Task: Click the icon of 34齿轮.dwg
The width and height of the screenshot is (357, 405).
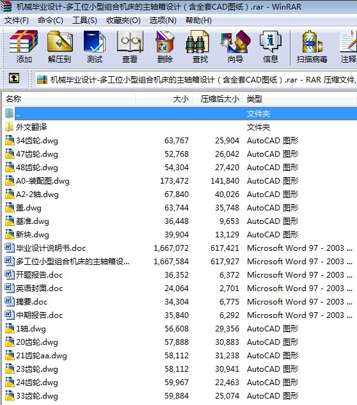Action: [10, 140]
